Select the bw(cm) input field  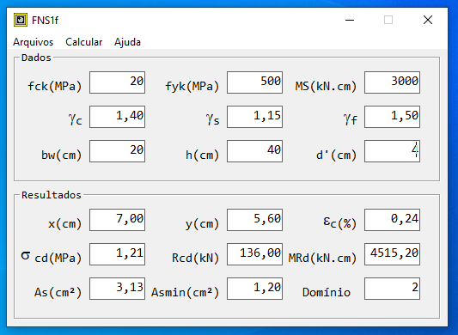[117, 151]
